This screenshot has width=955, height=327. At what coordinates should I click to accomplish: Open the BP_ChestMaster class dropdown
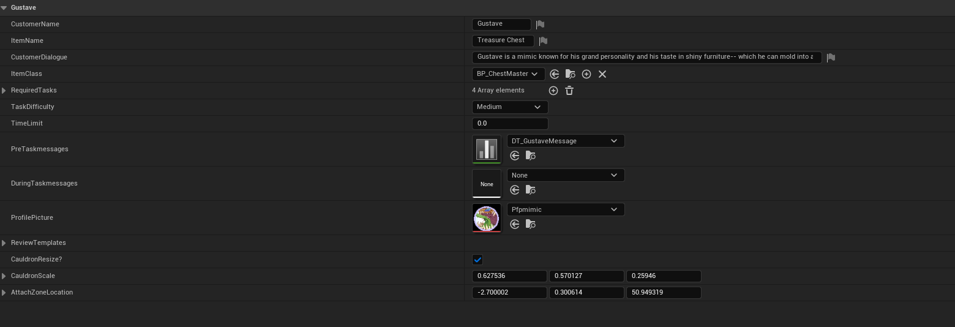508,74
